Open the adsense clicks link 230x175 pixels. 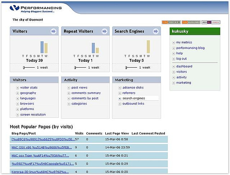[x=133, y=87]
